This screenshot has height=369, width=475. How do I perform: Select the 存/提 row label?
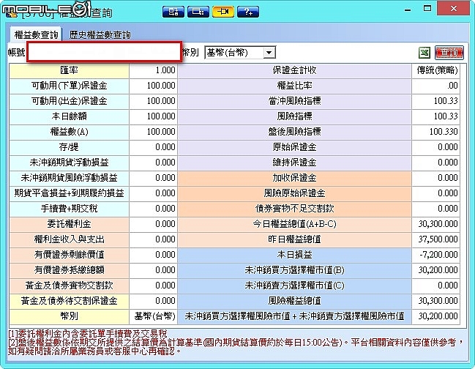pyautogui.click(x=70, y=148)
